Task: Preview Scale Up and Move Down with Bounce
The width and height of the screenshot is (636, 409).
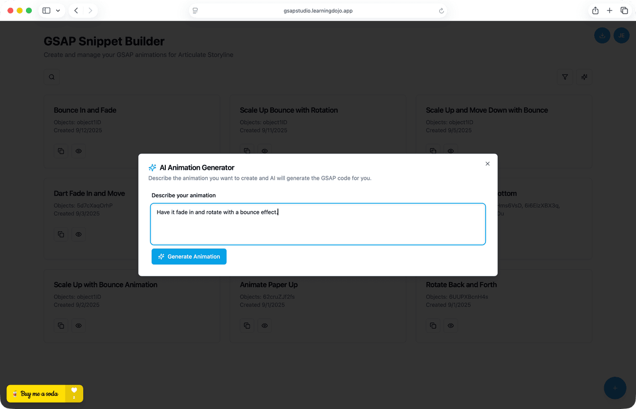Action: 450,151
